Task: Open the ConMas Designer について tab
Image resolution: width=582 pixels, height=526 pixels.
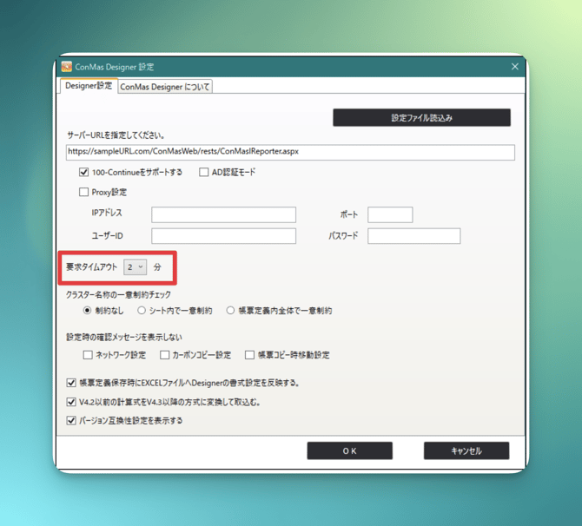Action: 164,87
